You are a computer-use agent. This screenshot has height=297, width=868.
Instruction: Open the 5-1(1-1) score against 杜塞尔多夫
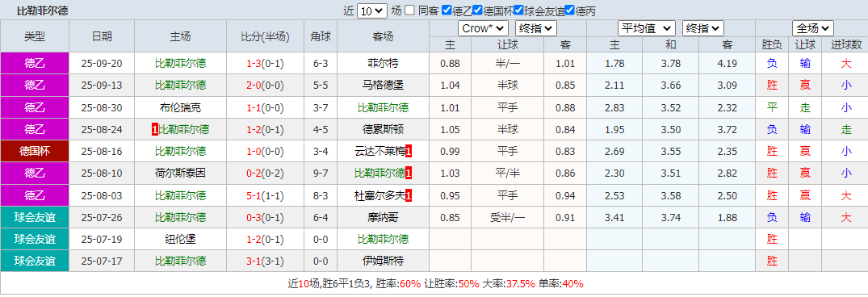[x=265, y=195]
